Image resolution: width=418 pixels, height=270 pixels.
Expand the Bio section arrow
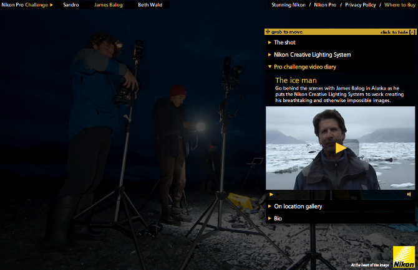(x=270, y=218)
